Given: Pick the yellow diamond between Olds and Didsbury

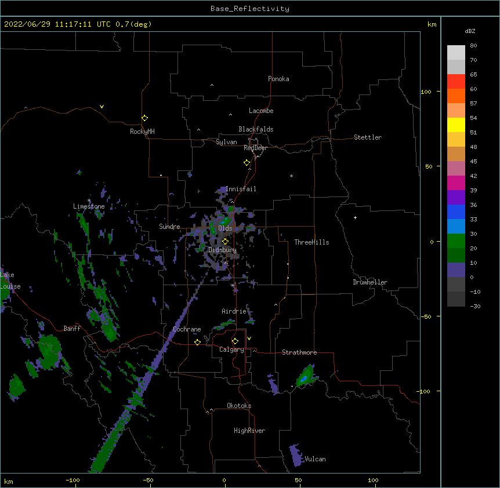Looking at the screenshot, I should 225,241.
